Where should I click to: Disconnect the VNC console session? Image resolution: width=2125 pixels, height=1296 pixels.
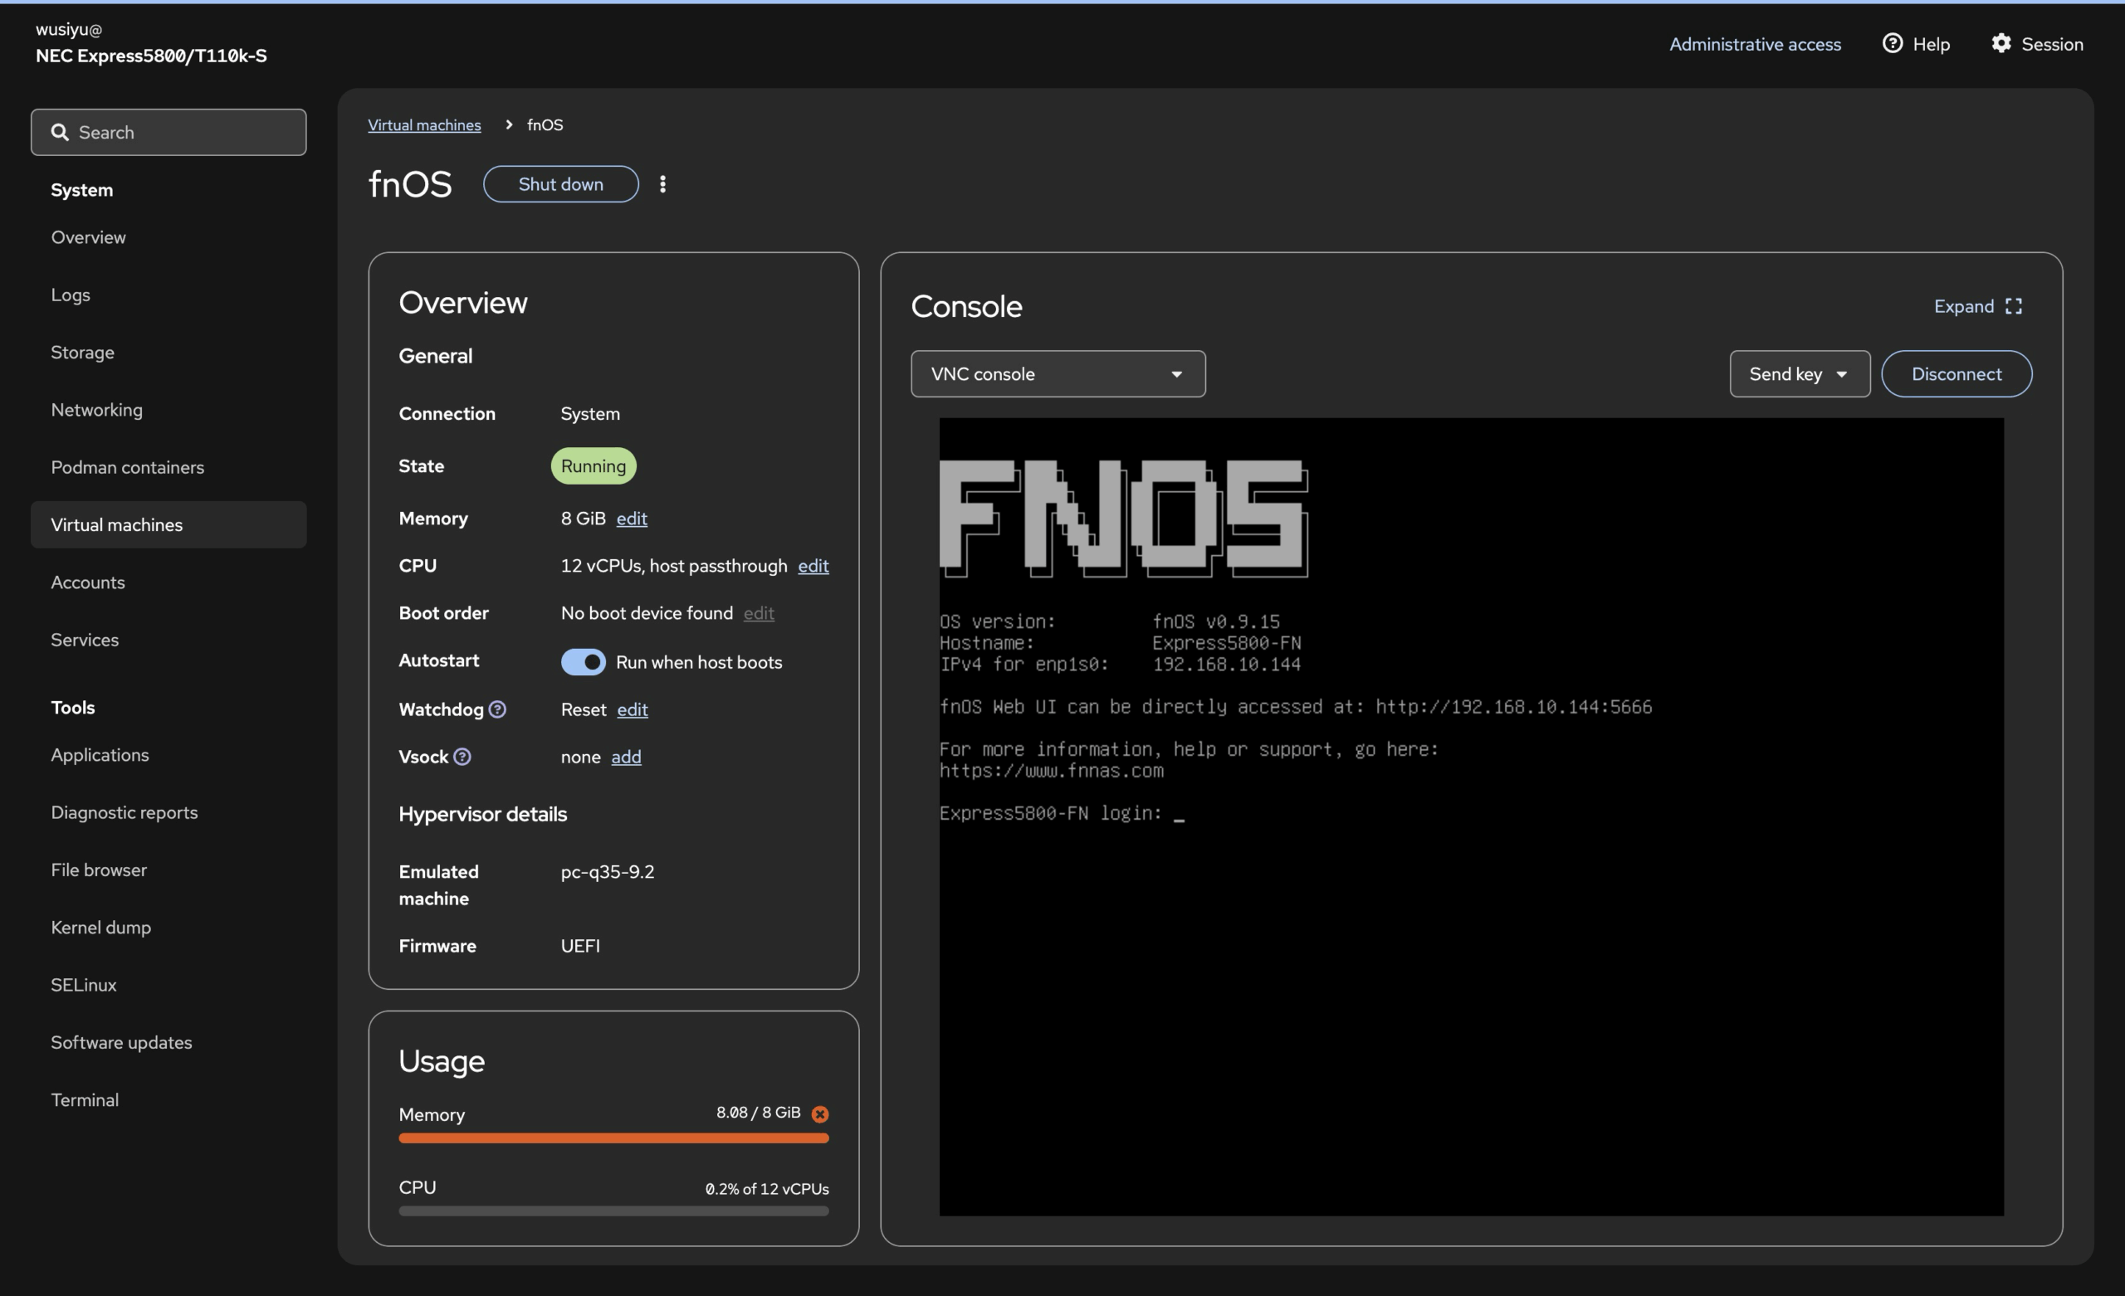[1956, 373]
